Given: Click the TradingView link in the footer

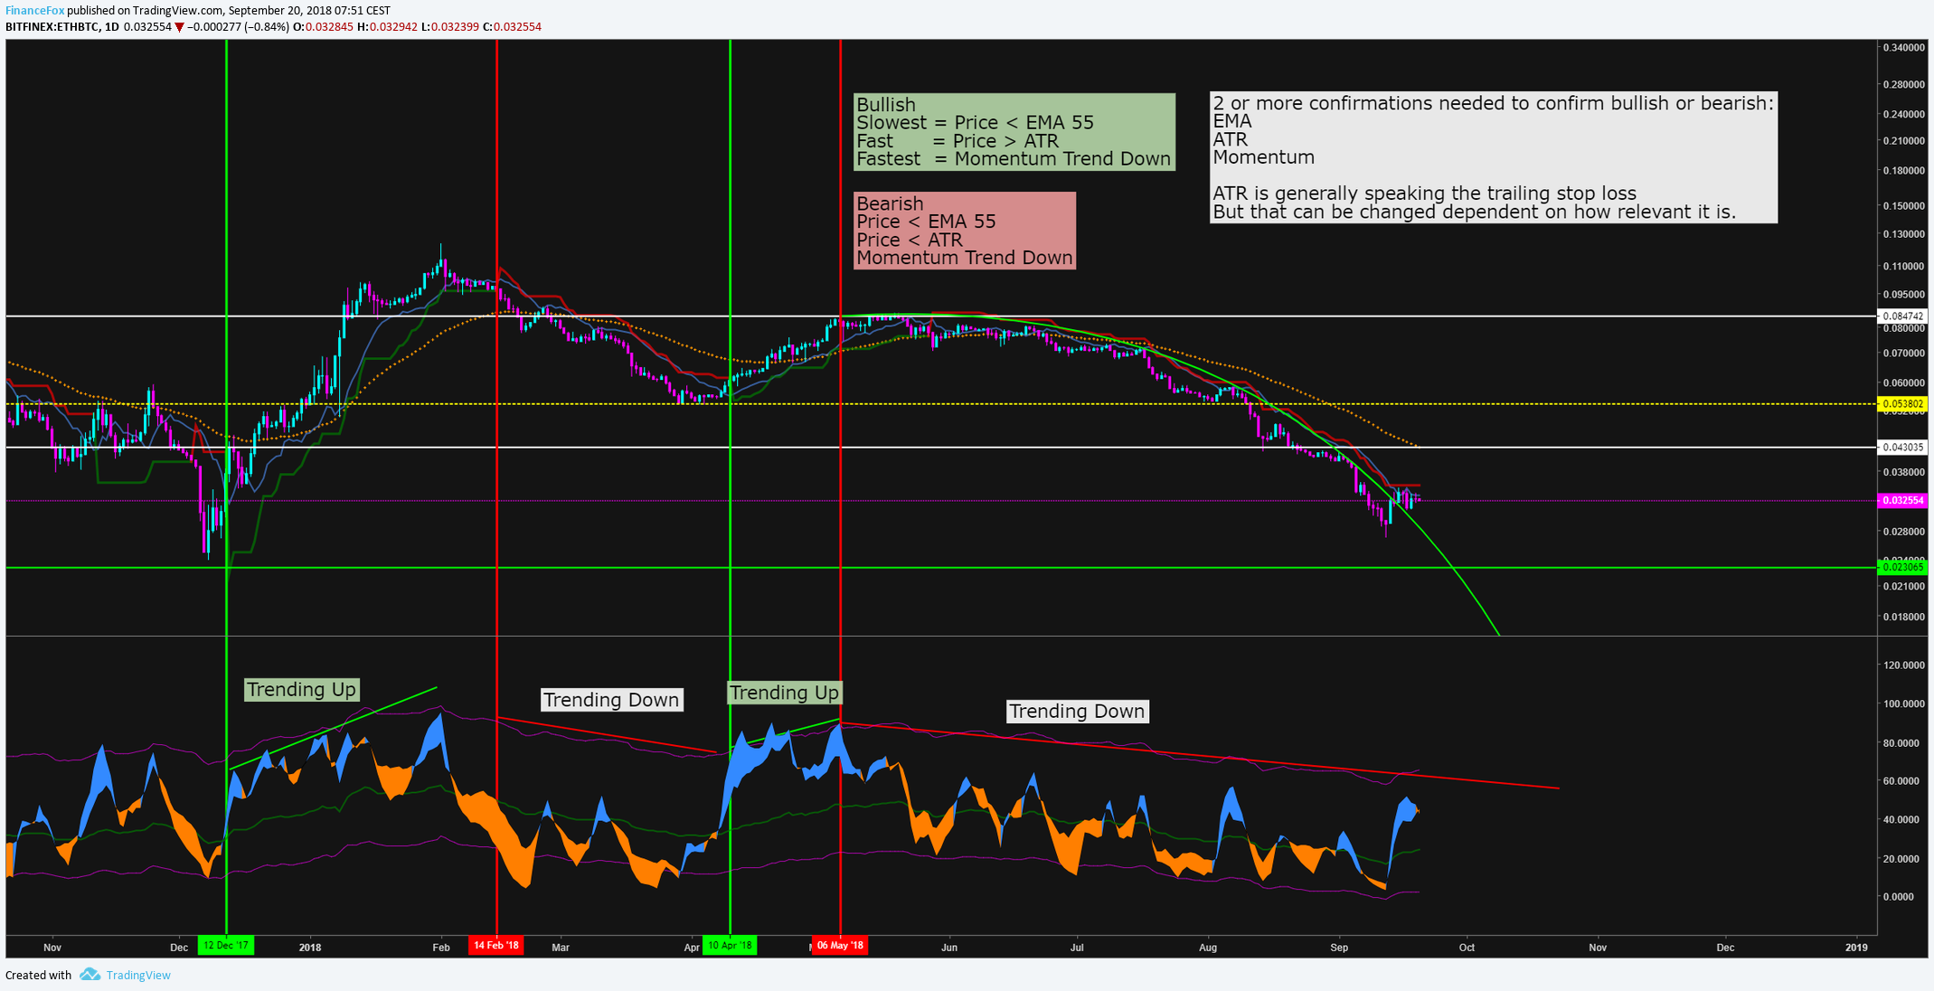Looking at the screenshot, I should pyautogui.click(x=138, y=975).
